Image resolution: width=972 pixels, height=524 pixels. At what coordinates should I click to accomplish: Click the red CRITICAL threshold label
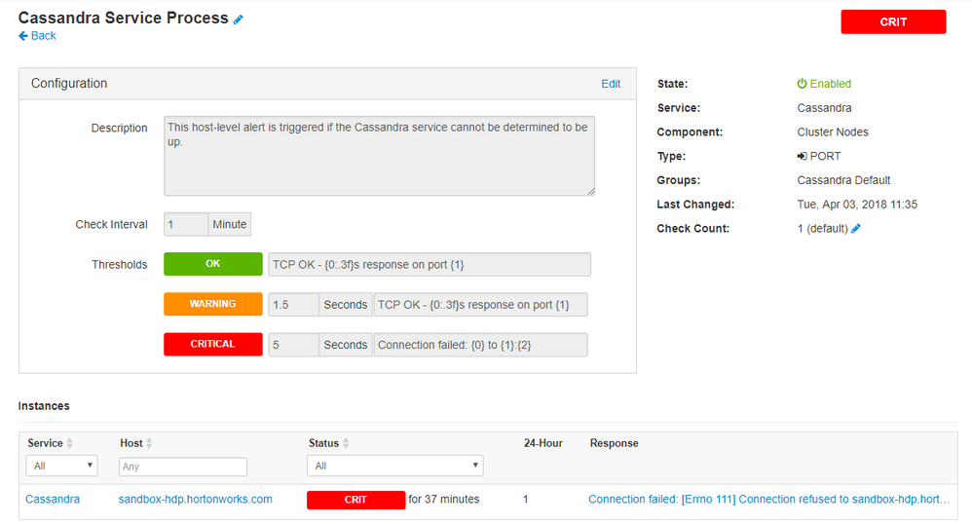[212, 344]
